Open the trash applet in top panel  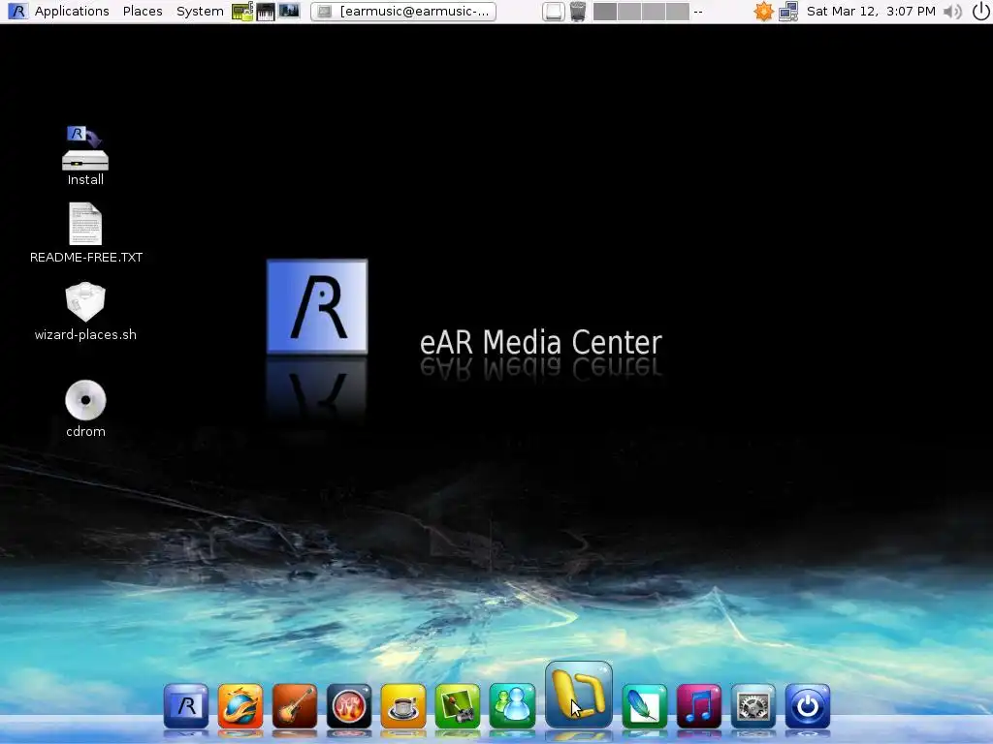[578, 12]
